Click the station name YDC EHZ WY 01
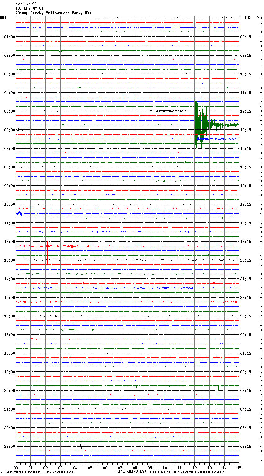 pos(30,8)
